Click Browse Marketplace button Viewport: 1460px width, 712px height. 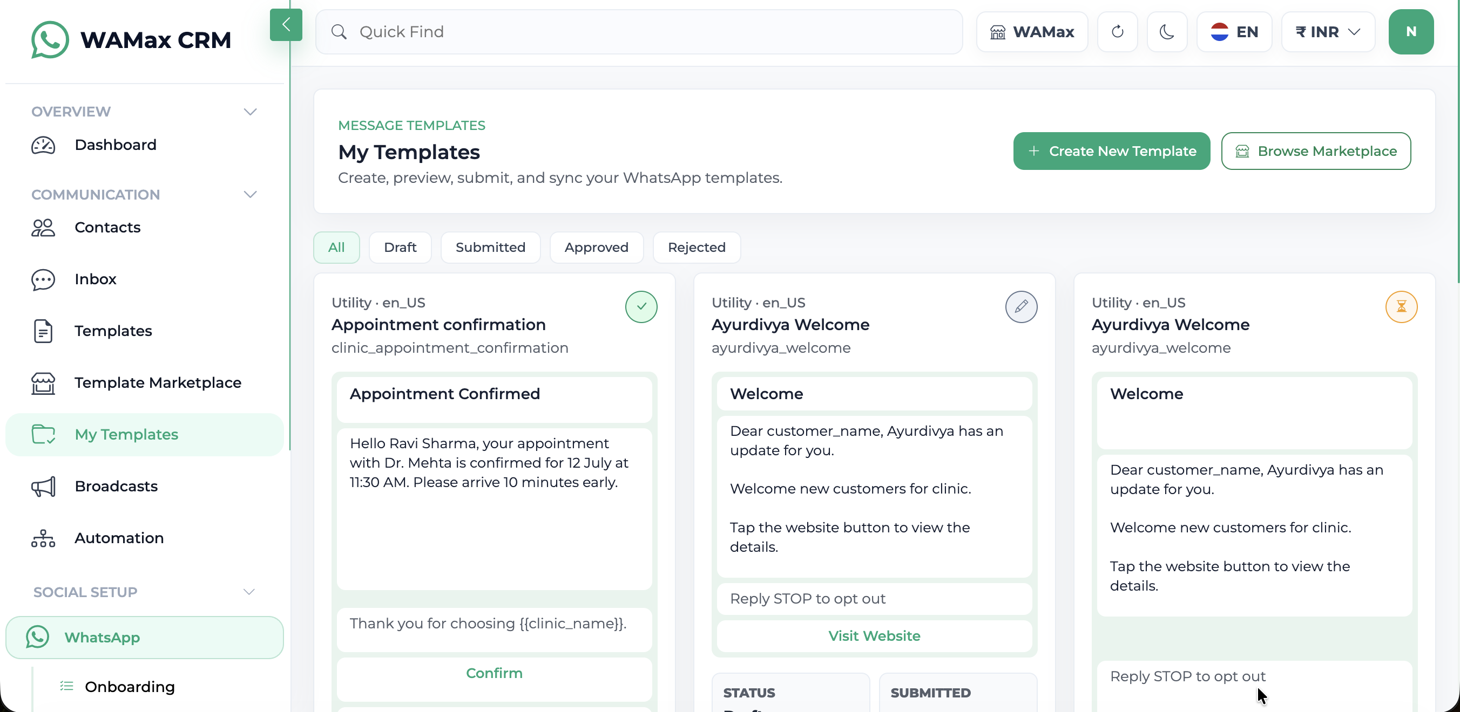click(1315, 151)
